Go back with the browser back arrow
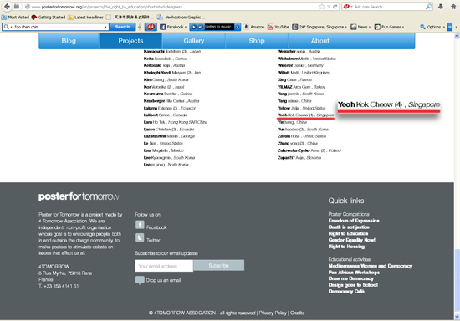The width and height of the screenshot is (460, 321). coord(7,6)
